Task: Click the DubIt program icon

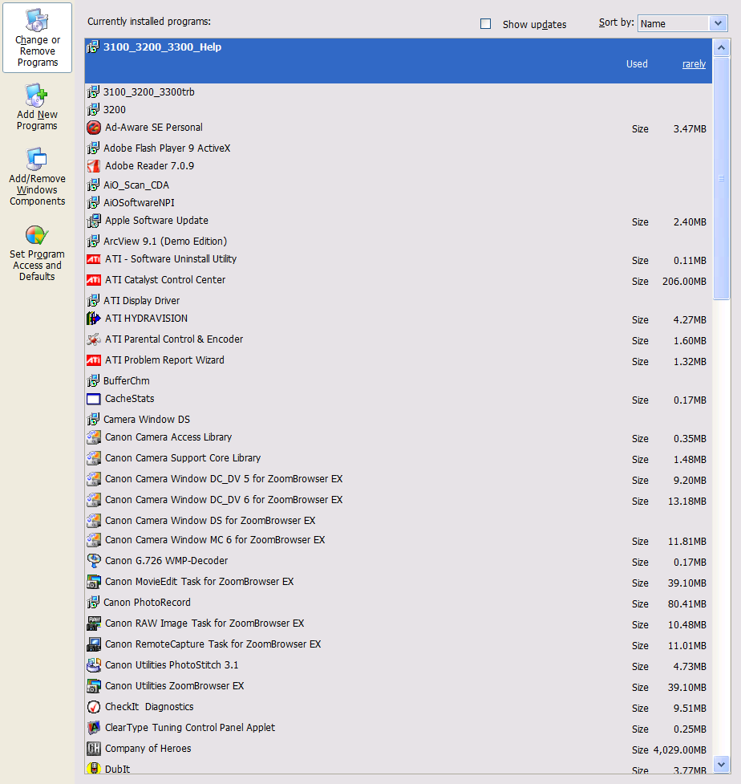Action: [x=94, y=769]
